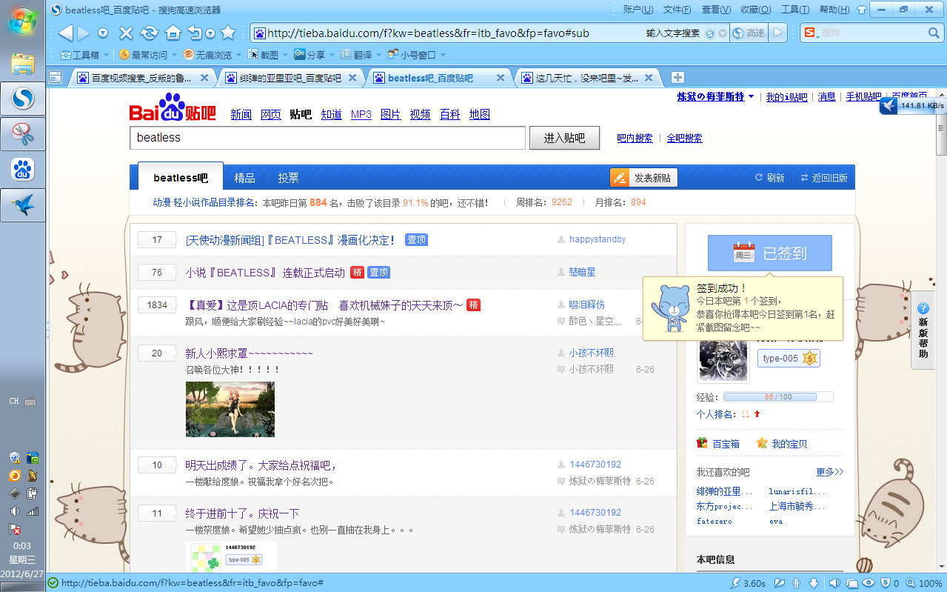Click the system tray volume speaker icon
The width and height of the screenshot is (947, 592).
pos(15,511)
